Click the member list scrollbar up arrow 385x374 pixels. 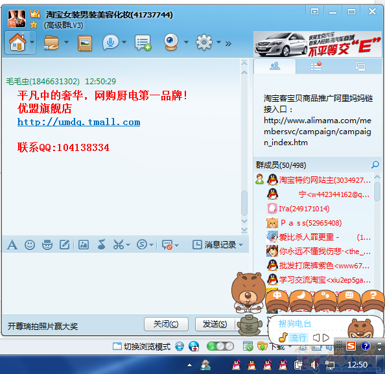[x=377, y=176]
